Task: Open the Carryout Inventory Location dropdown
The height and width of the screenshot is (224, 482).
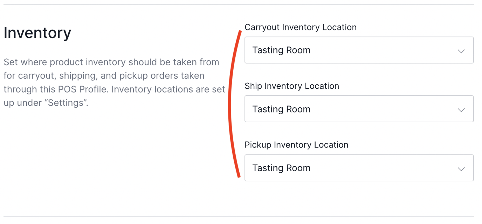Action: pos(359,50)
